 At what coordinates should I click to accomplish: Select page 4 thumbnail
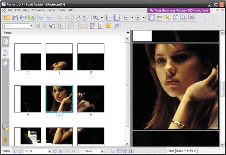point(28,99)
